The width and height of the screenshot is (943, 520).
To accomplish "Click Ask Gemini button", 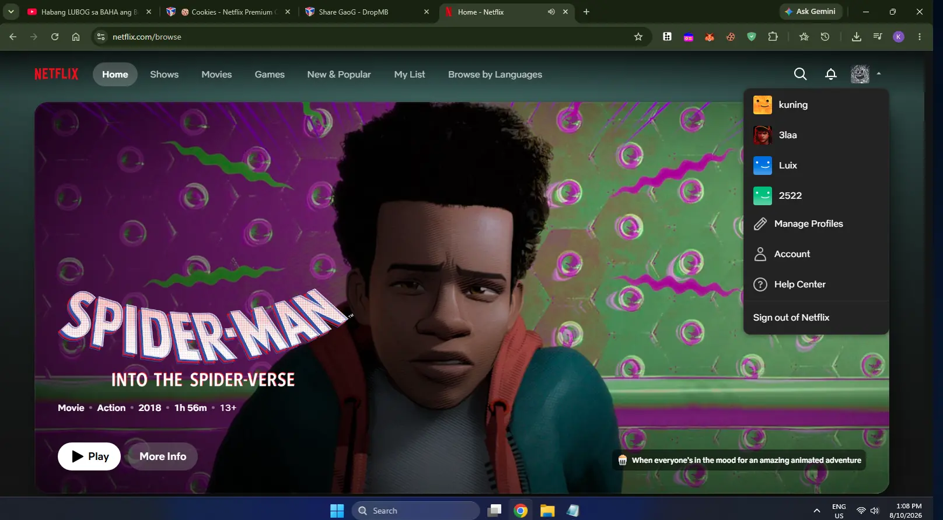I will pos(811,12).
